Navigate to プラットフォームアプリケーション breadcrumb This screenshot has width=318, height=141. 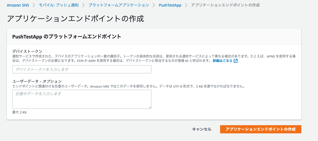point(119,5)
